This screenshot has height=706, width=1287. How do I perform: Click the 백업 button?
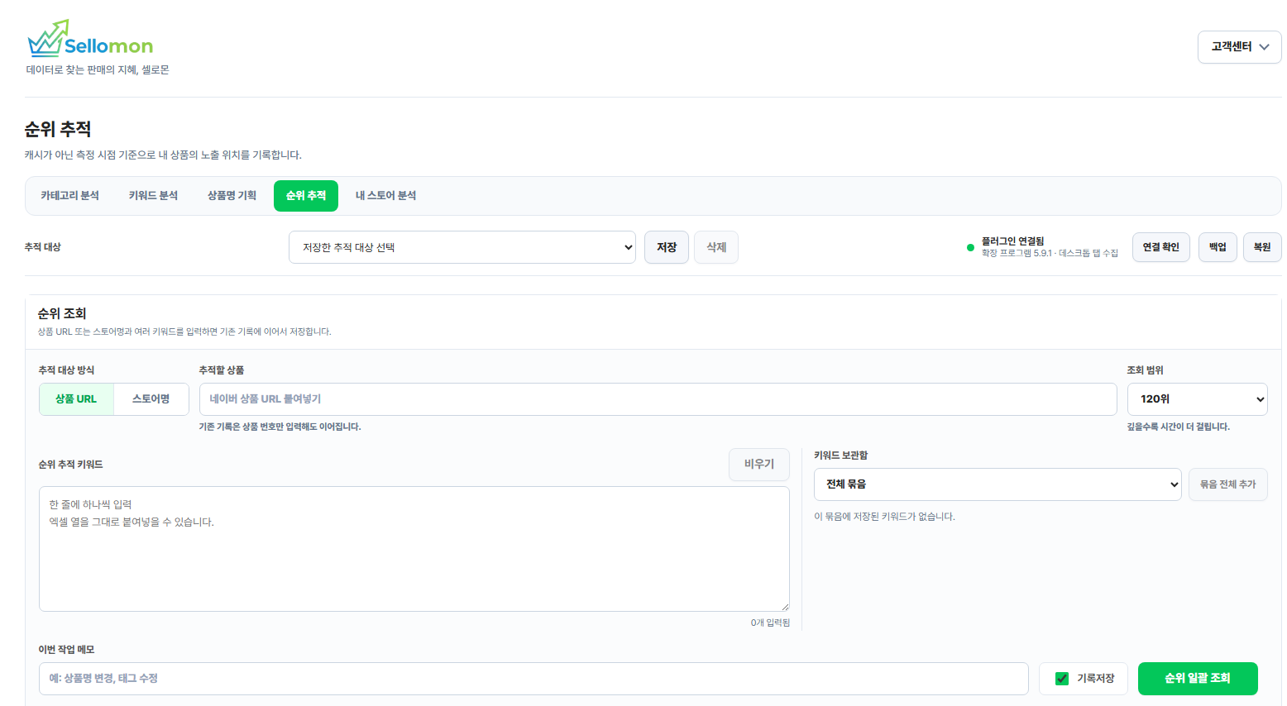1218,247
